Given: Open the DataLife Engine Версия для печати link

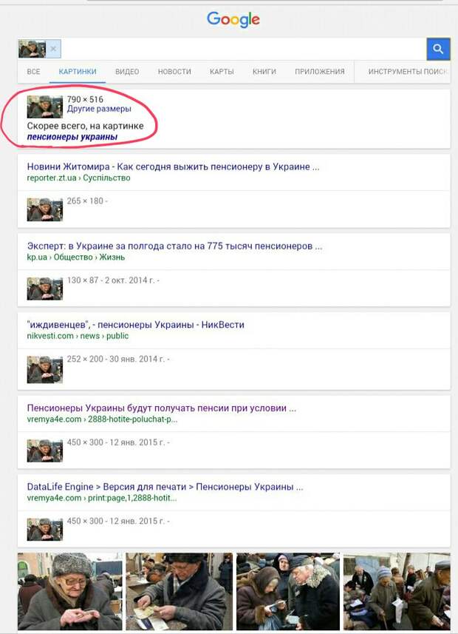Looking at the screenshot, I should tap(165, 487).
